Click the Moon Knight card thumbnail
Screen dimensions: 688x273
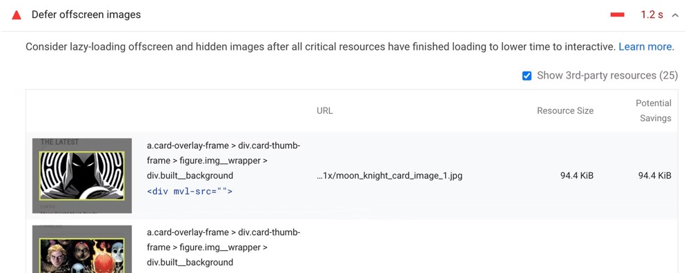click(x=82, y=176)
